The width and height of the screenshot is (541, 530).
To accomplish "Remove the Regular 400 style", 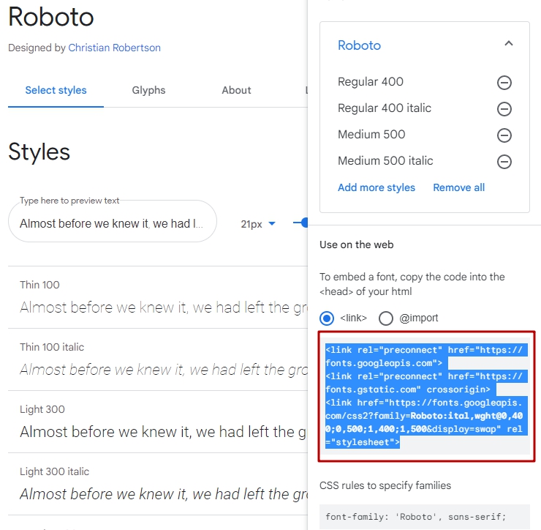I will click(504, 83).
